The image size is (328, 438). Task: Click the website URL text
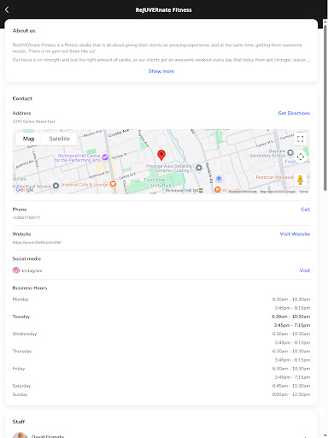tap(37, 242)
